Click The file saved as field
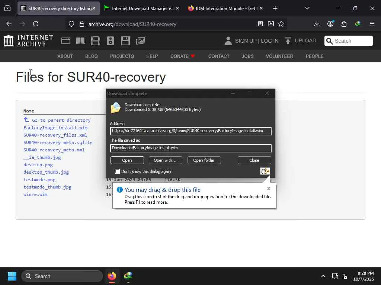Image resolution: width=381 pixels, height=285 pixels. point(191,148)
